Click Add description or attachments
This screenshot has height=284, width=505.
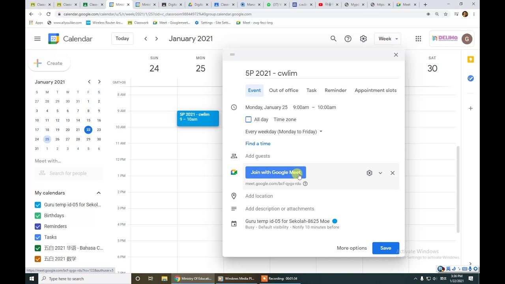coord(322,209)
